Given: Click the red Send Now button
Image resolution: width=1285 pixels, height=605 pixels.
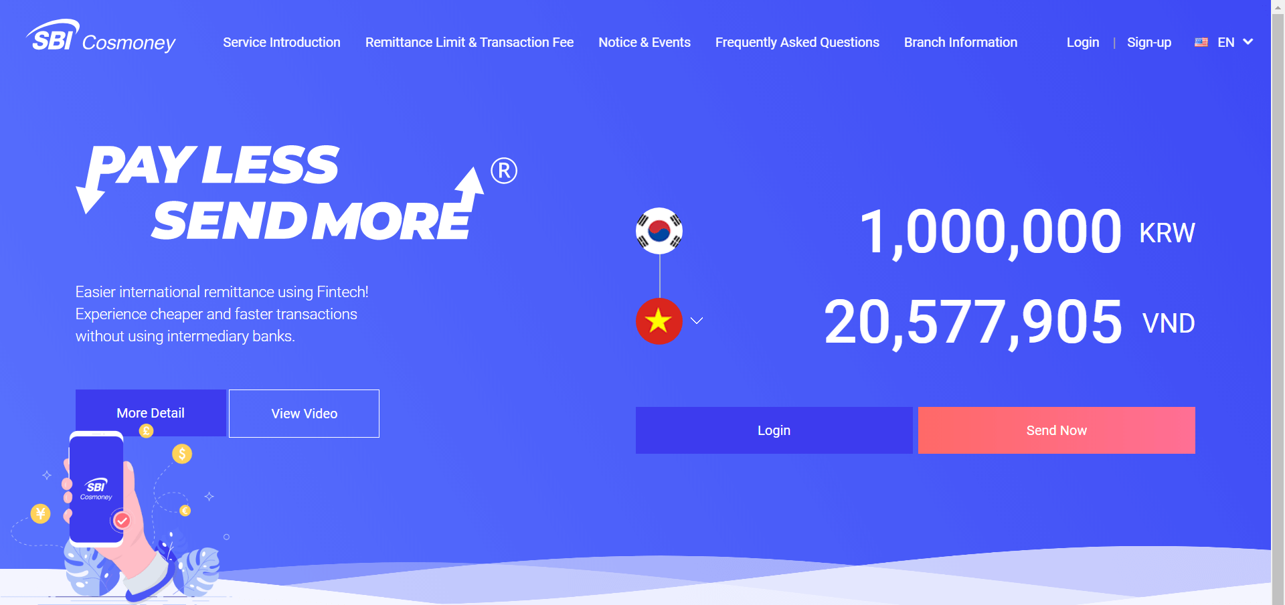Looking at the screenshot, I should (x=1056, y=430).
